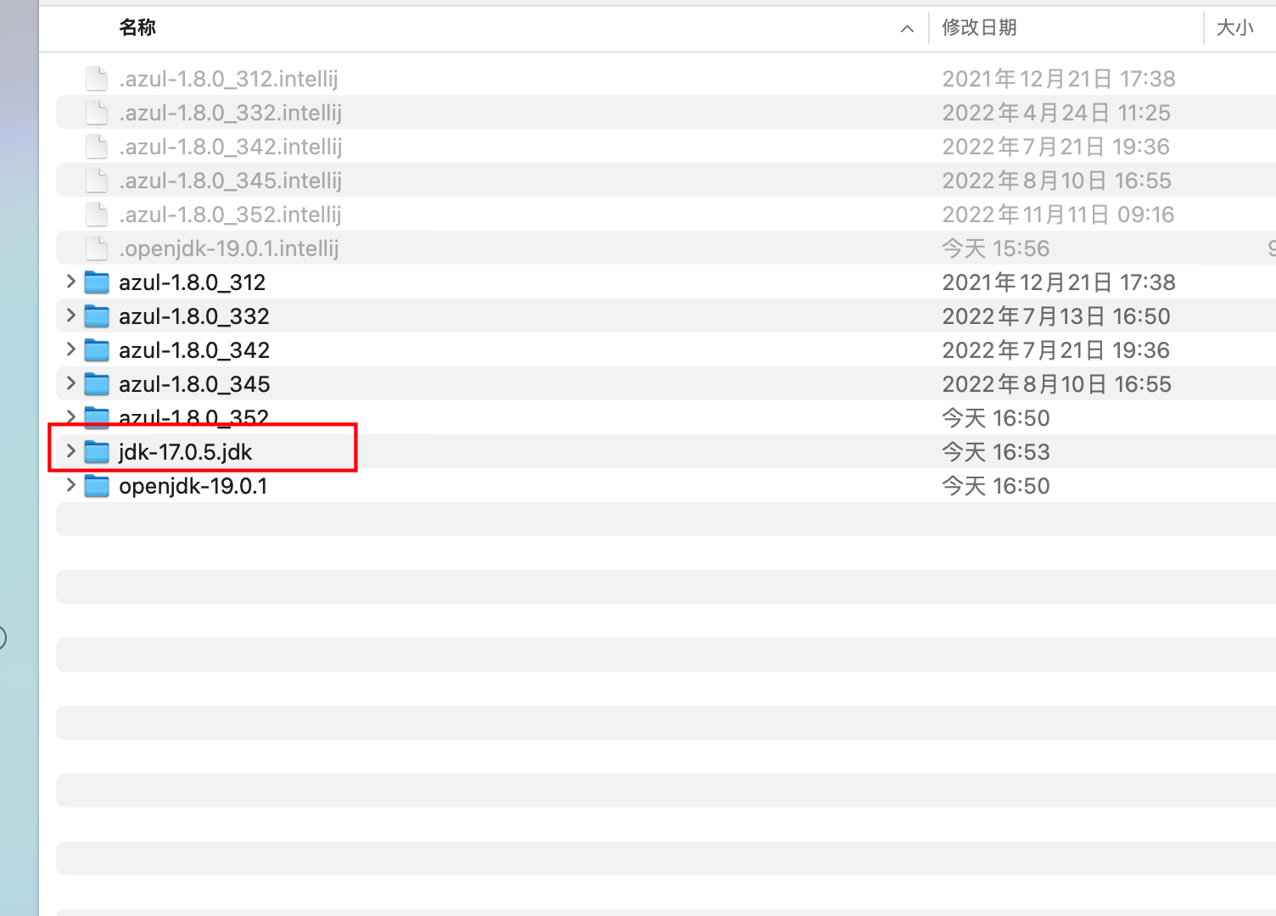Select the .azul-1.8.0_312.intellij file icon
The width and height of the screenshot is (1276, 916).
[x=97, y=79]
